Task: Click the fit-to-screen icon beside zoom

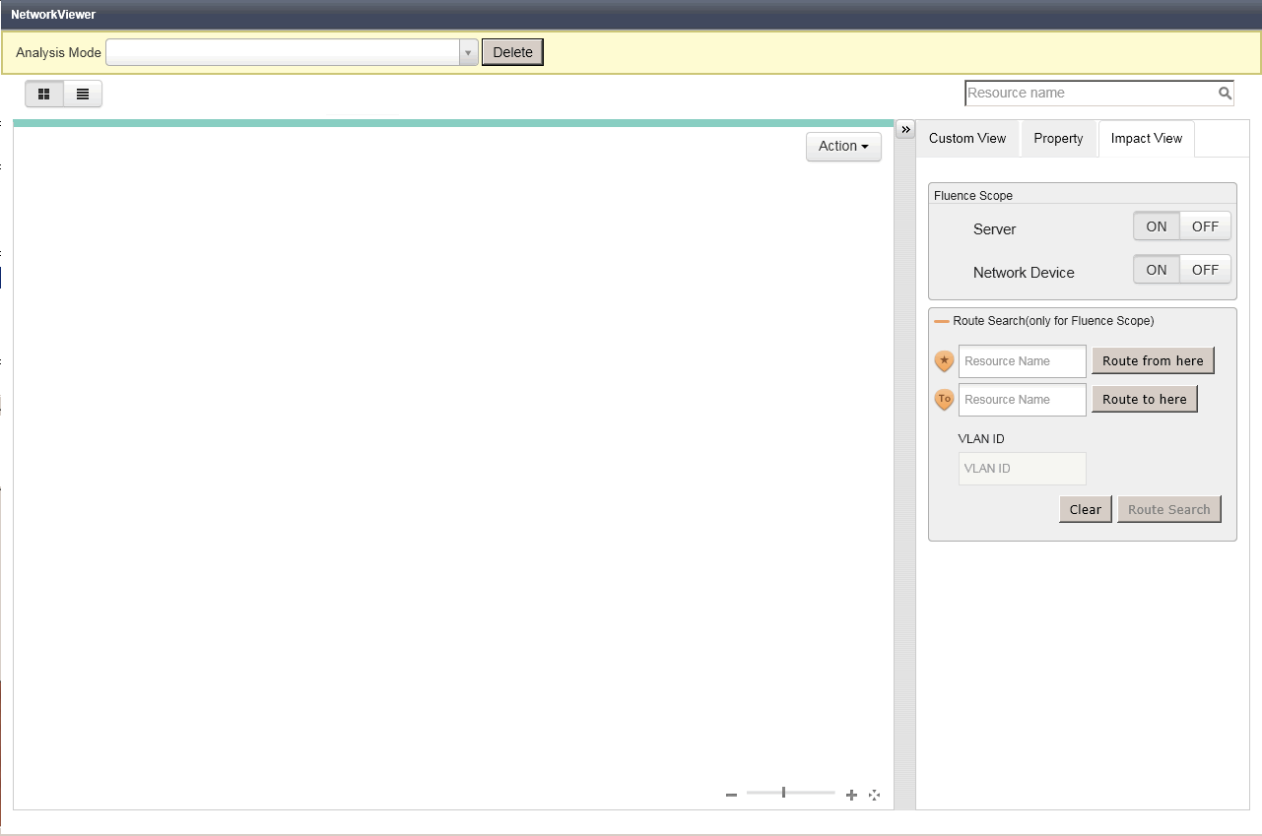Action: (x=874, y=795)
